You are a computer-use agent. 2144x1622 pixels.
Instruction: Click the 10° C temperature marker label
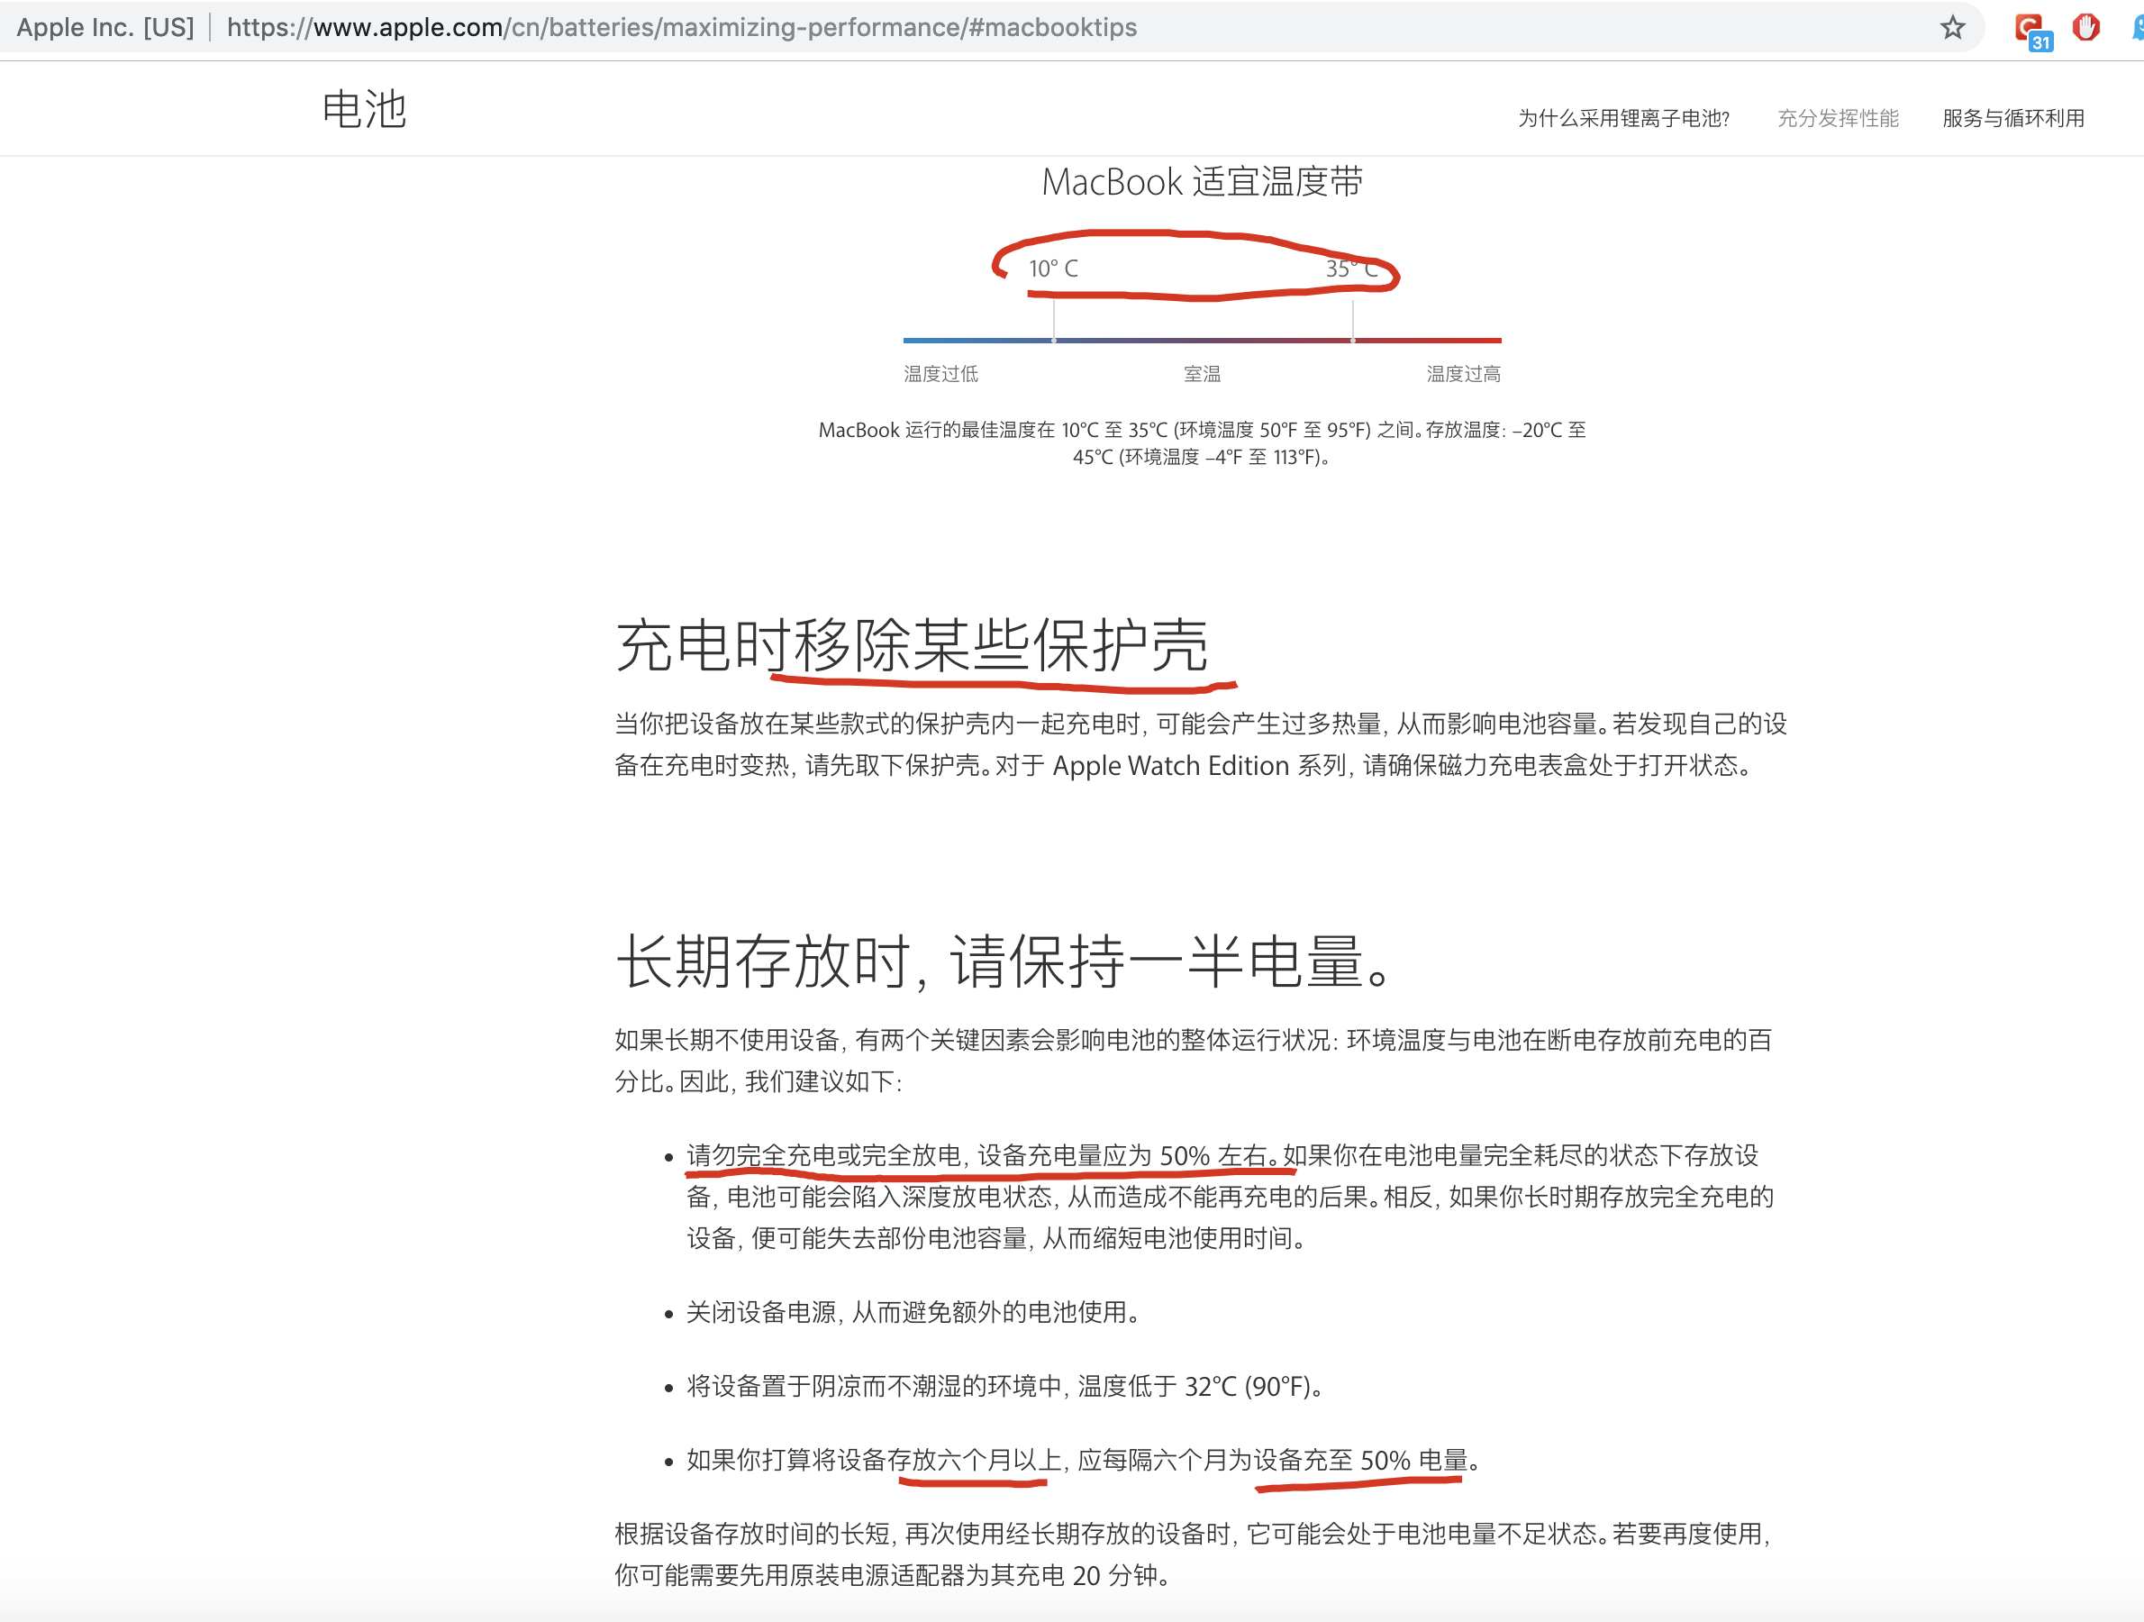tap(1052, 269)
